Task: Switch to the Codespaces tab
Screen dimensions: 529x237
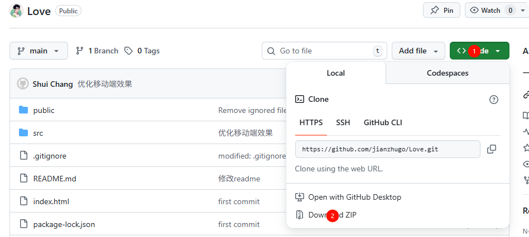Action: coord(447,73)
